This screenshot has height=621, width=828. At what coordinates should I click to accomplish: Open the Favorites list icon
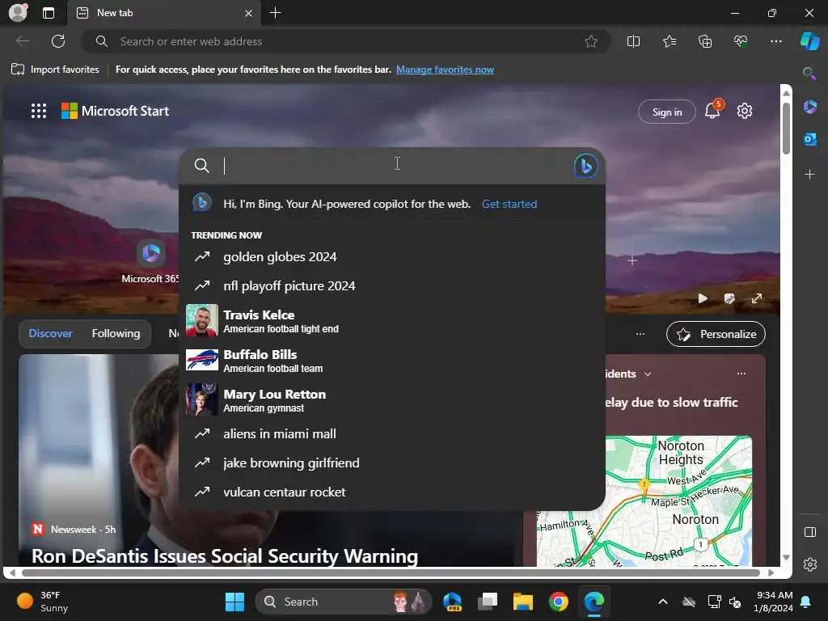point(669,41)
